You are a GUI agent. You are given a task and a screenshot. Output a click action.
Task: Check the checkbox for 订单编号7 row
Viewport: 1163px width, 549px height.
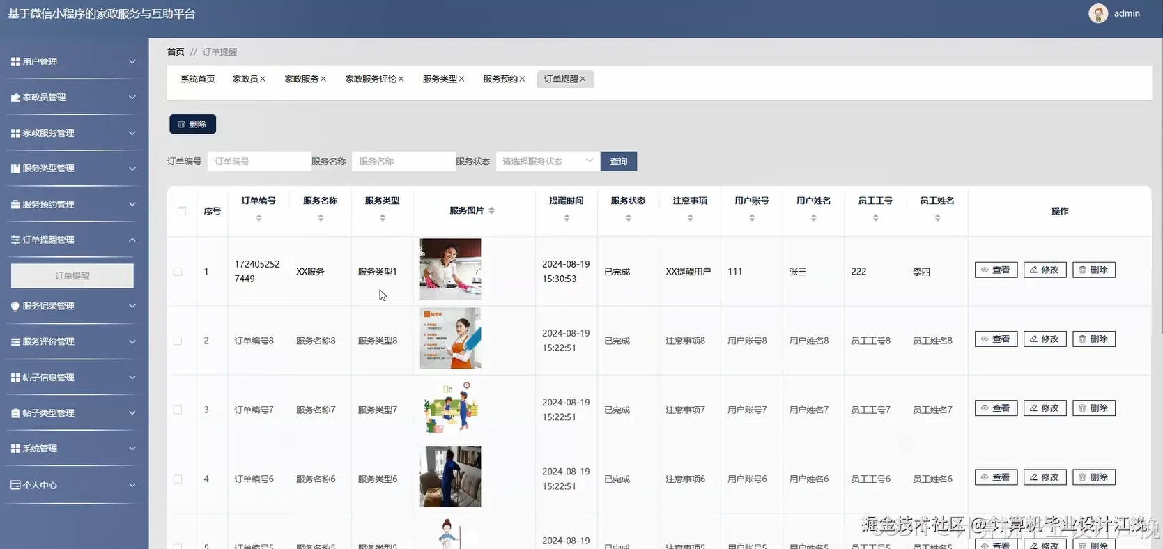pos(178,410)
